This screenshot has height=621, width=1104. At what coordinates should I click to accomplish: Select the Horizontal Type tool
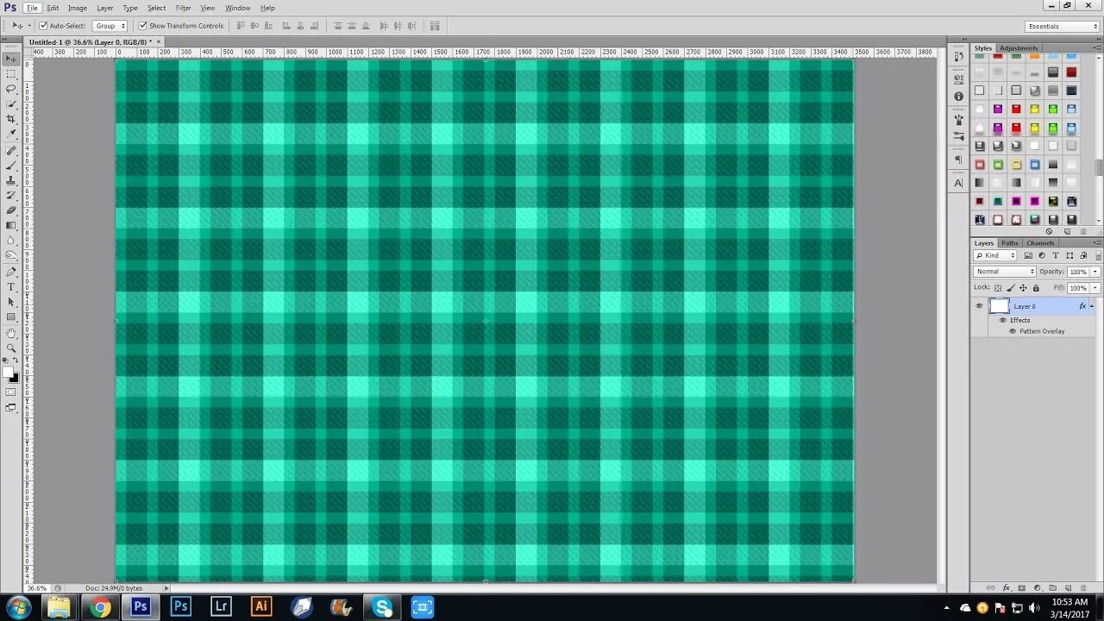click(11, 286)
